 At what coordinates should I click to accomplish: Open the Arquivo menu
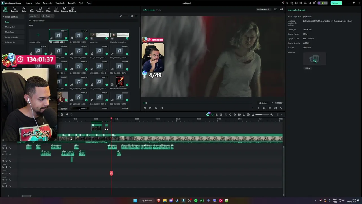[x=29, y=3]
